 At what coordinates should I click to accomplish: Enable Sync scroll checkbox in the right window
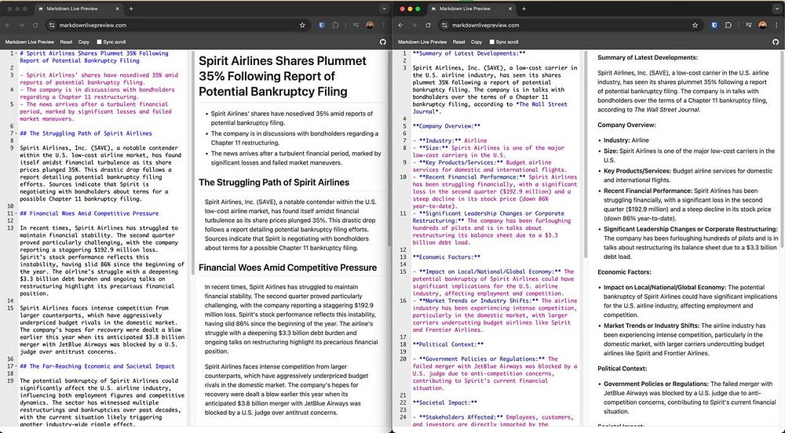[x=491, y=42]
